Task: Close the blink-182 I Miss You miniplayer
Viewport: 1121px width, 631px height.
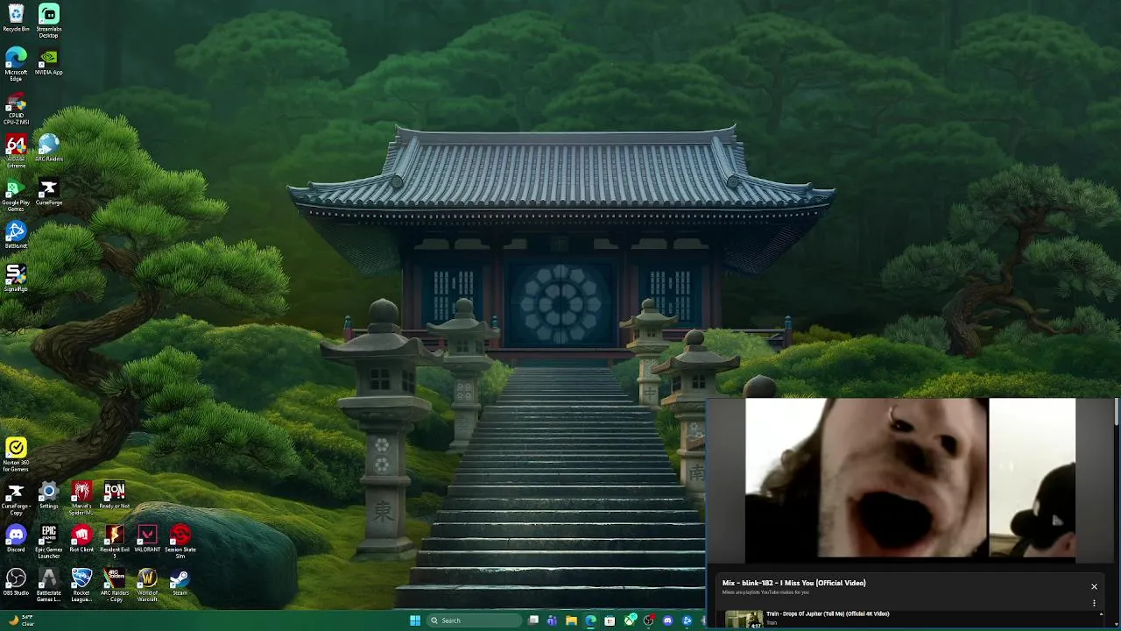Action: (x=1094, y=586)
